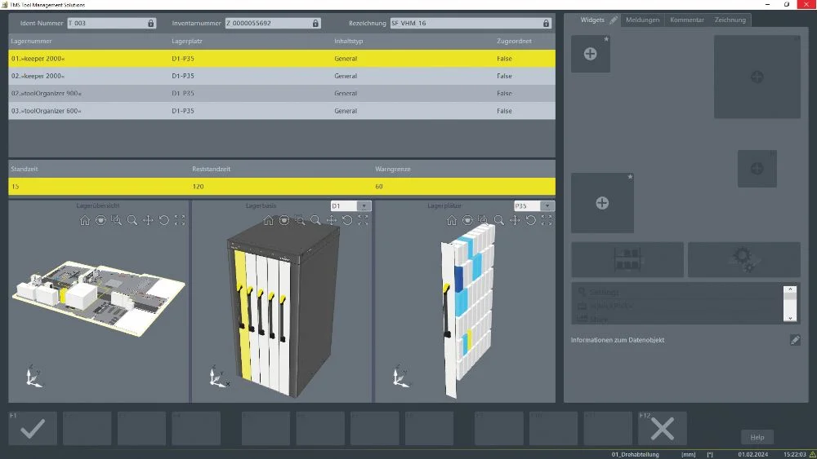Viewport: 817px width, 459px height.
Task: Click magnifier zoom icon in Lagerplätze viewer
Action: (x=498, y=220)
